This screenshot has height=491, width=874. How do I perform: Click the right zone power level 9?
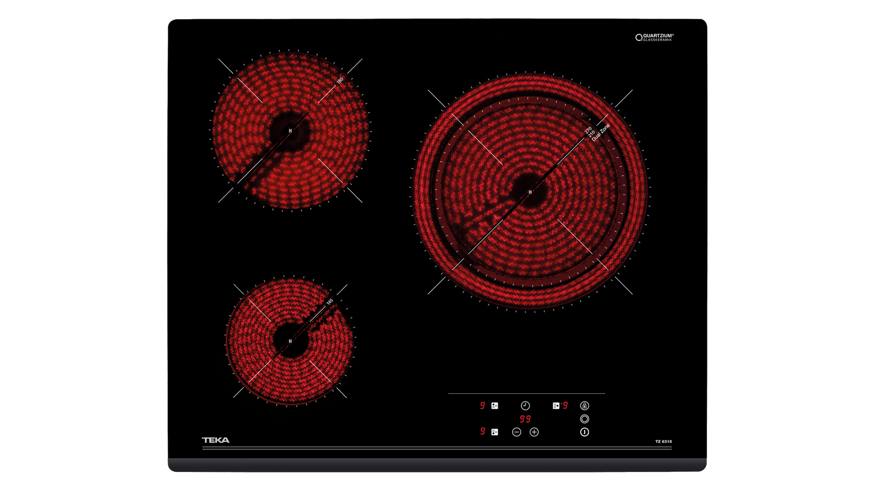pos(565,406)
